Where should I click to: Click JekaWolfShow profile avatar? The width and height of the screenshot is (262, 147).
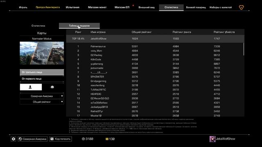pyautogui.click(x=212, y=139)
